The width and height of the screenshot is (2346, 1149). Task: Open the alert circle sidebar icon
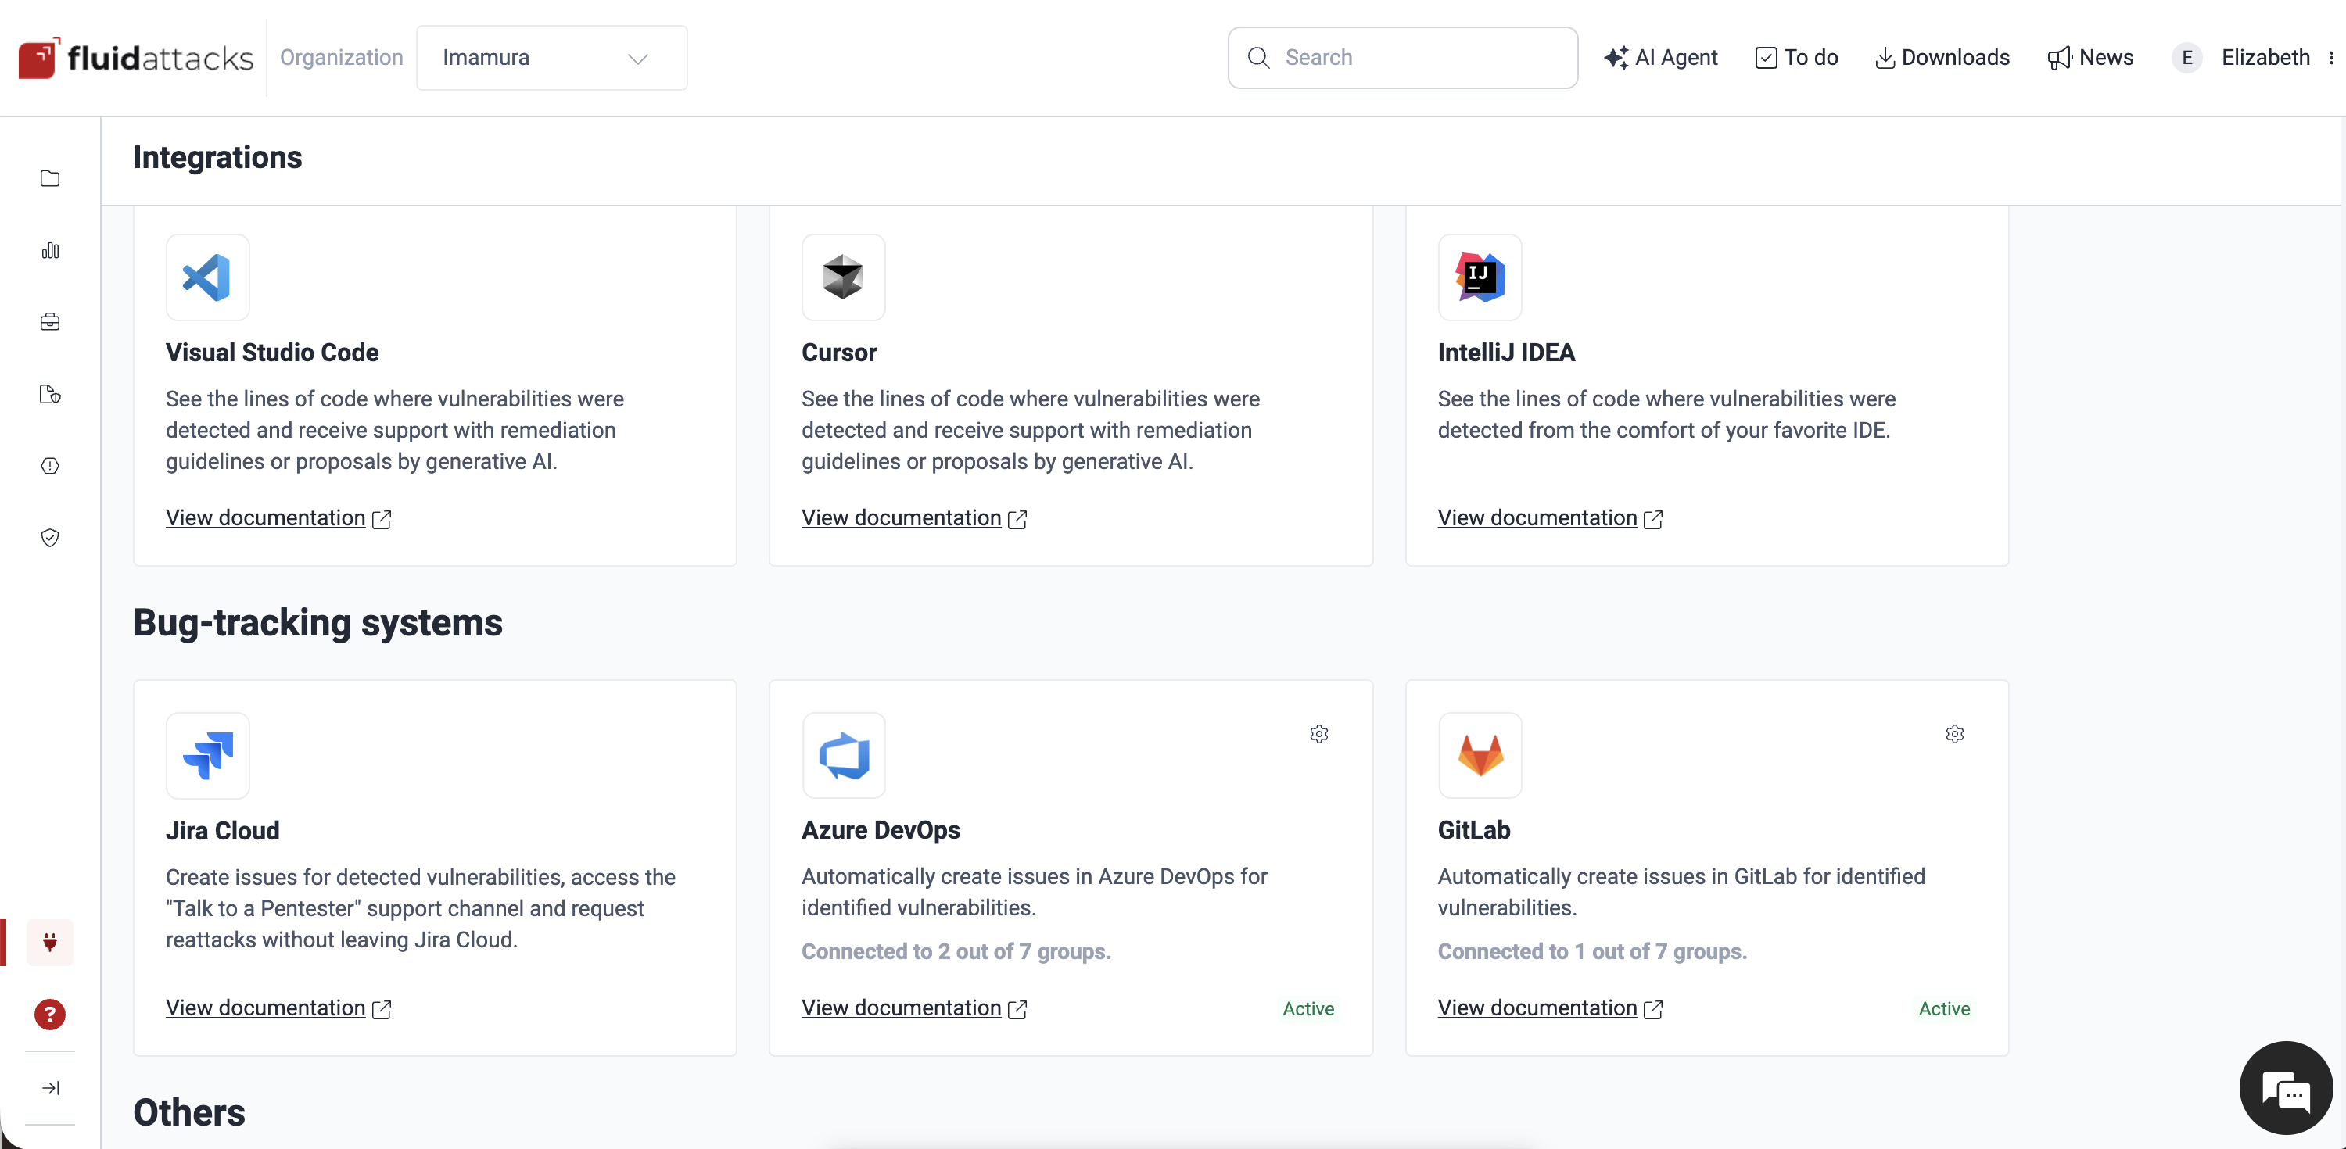click(50, 466)
